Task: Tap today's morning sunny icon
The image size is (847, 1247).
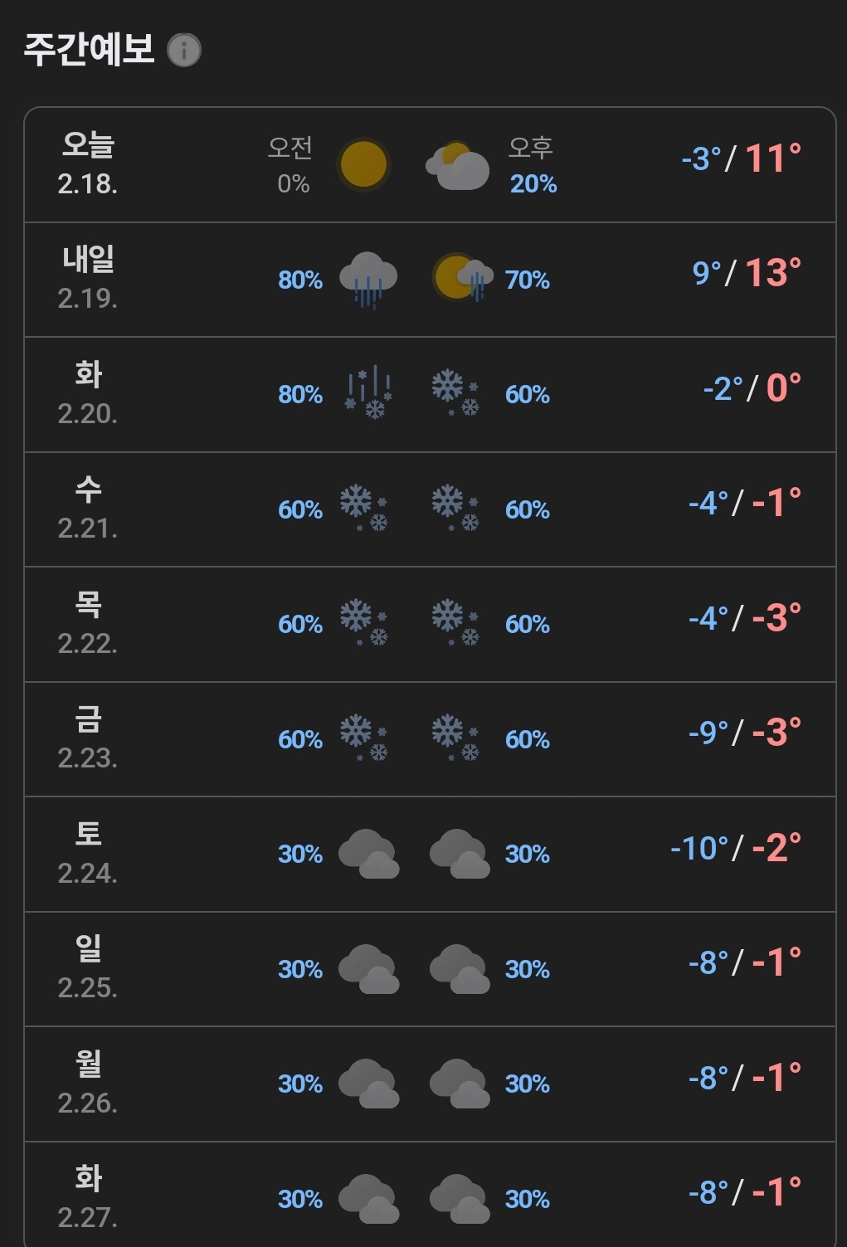Action: pyautogui.click(x=363, y=164)
